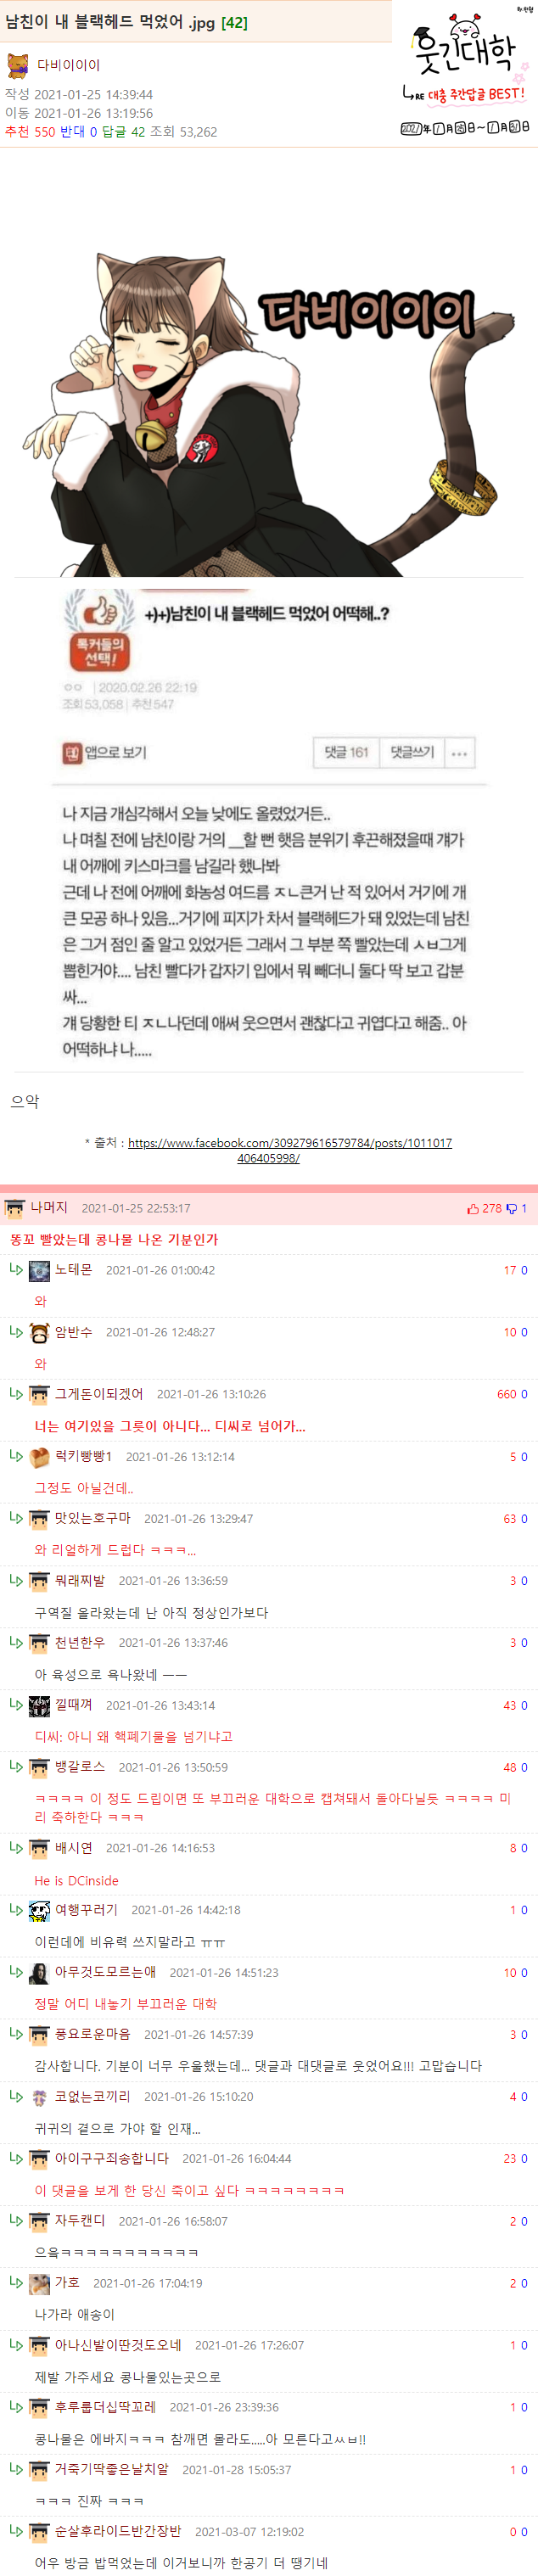Click 가호's profile picture
This screenshot has height=2576, width=538.
pos(39,2283)
